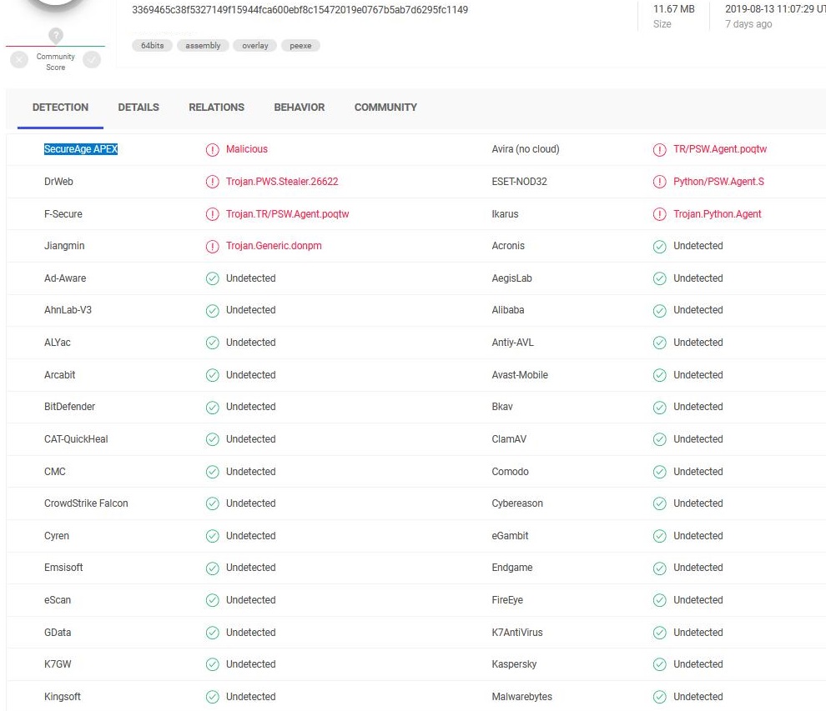
Task: Click the Community Score label
Action: pyautogui.click(x=55, y=63)
